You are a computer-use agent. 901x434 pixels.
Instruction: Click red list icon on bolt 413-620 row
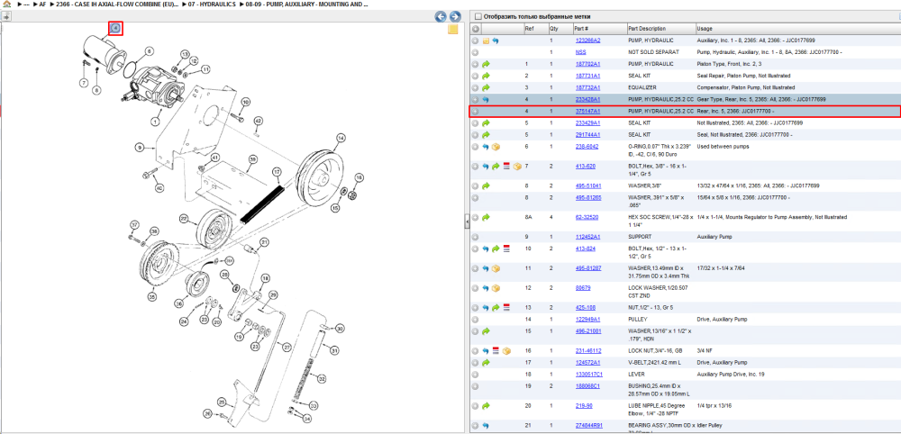coord(506,167)
